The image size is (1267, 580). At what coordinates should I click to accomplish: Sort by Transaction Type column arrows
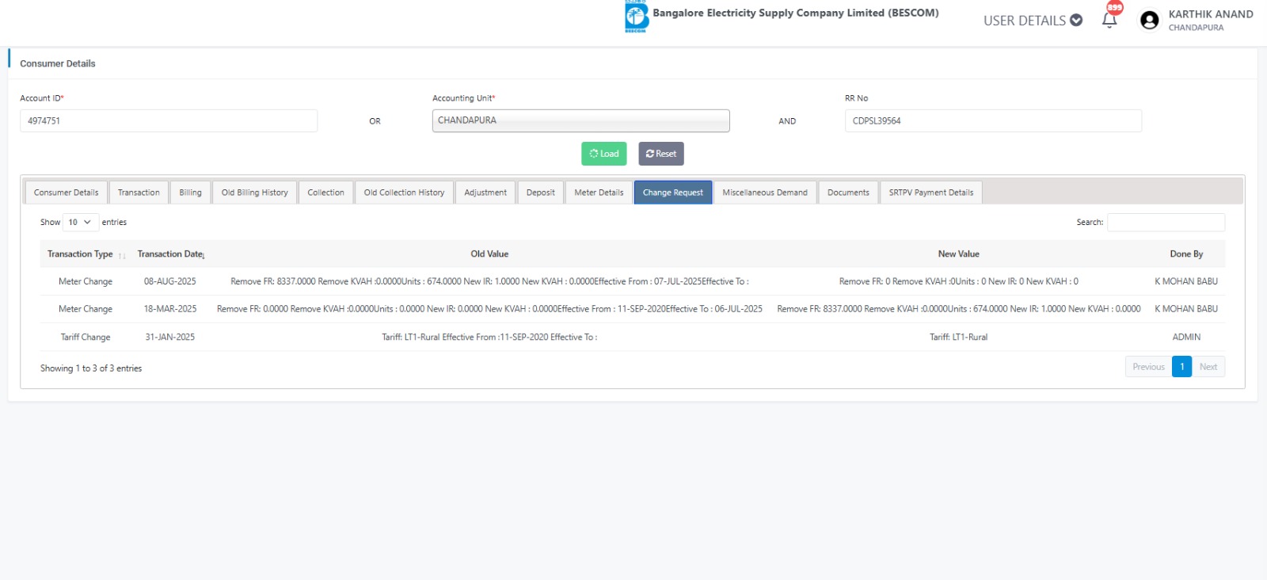click(122, 255)
